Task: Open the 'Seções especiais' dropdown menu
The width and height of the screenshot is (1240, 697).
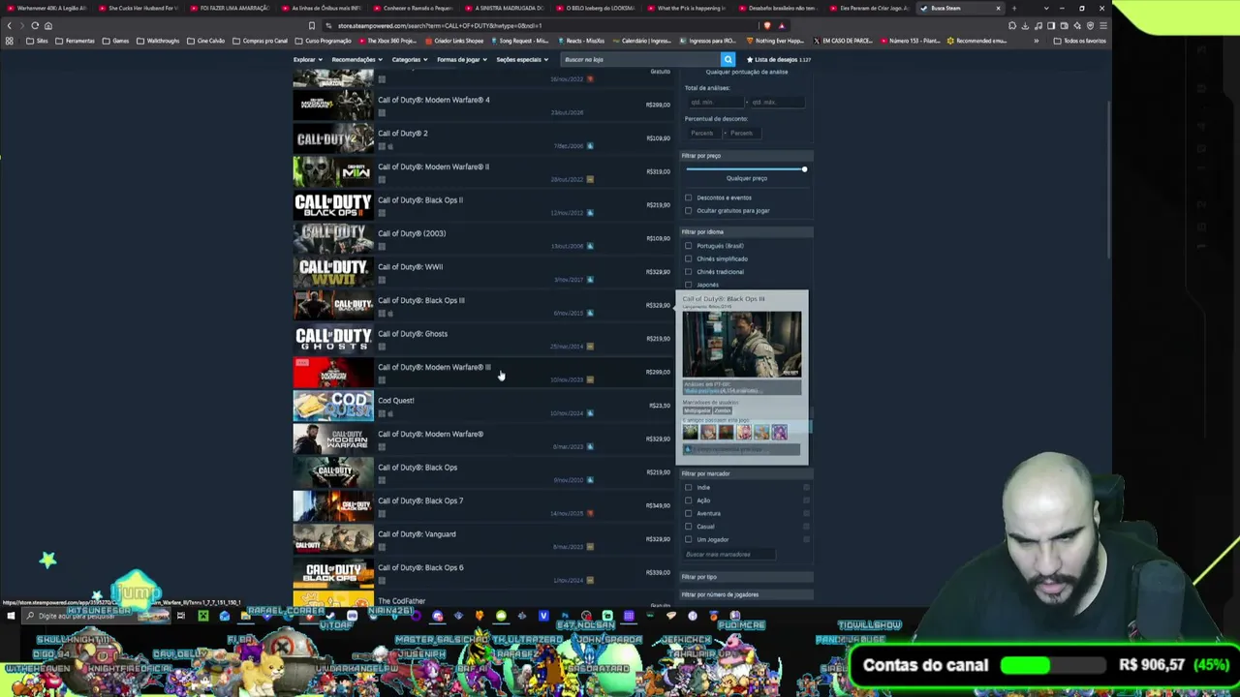Action: pyautogui.click(x=521, y=60)
